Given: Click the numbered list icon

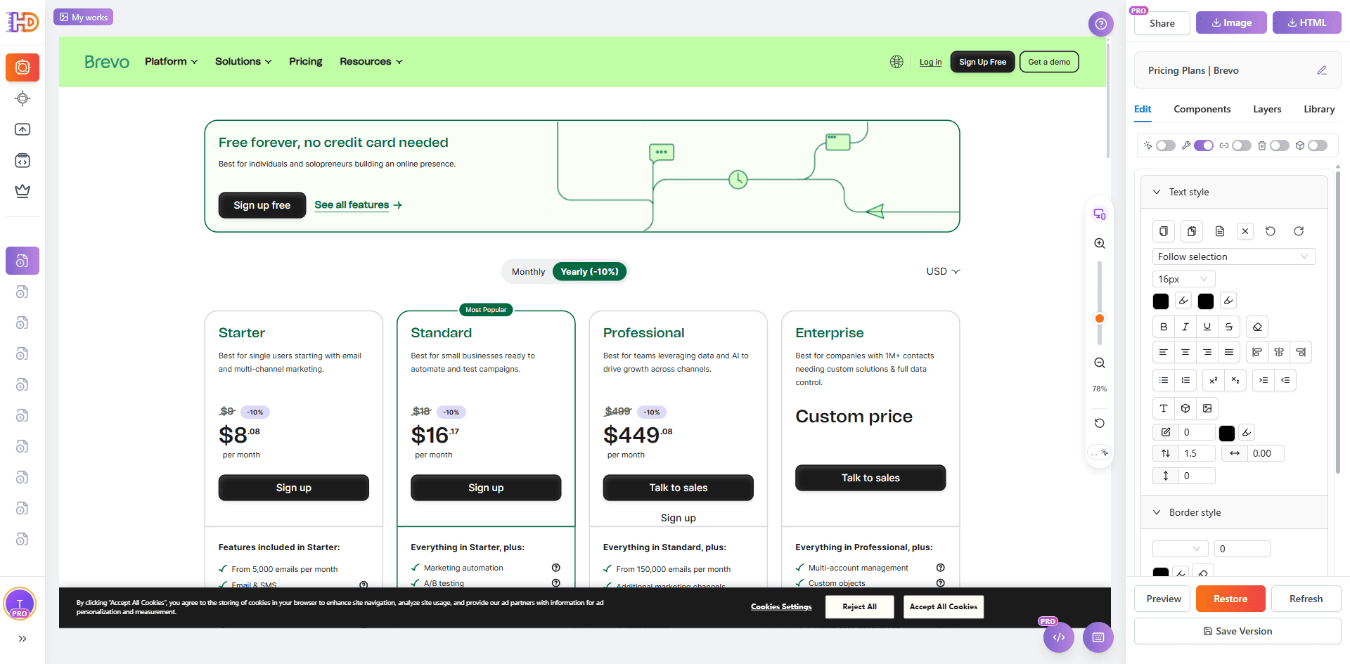Looking at the screenshot, I should [x=1185, y=380].
